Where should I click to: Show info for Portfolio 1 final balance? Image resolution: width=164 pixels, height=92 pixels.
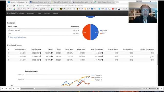pos(40,53)
